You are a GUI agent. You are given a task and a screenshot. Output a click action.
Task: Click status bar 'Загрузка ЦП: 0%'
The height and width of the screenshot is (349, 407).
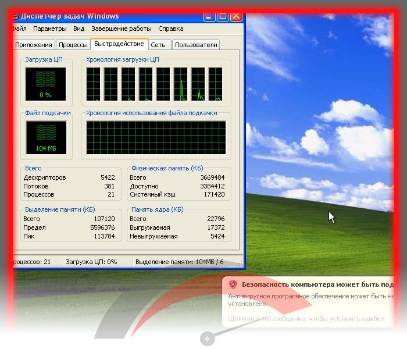91,262
